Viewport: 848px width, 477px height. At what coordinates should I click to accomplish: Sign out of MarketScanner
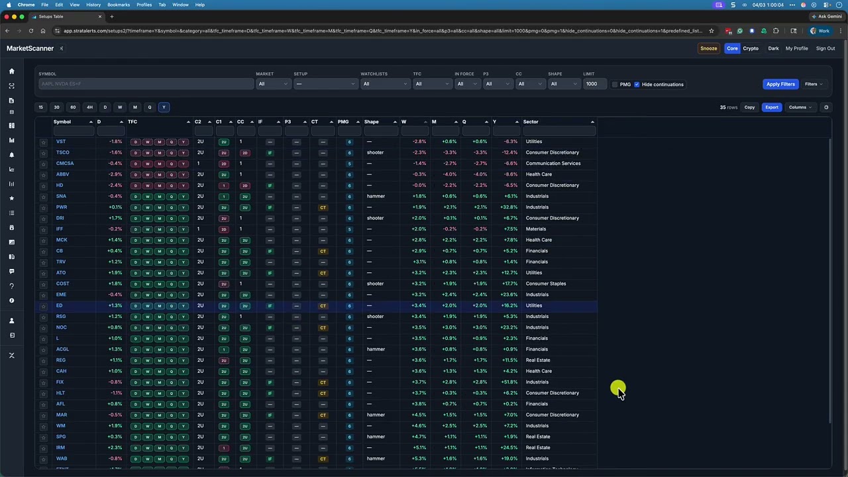(825, 48)
